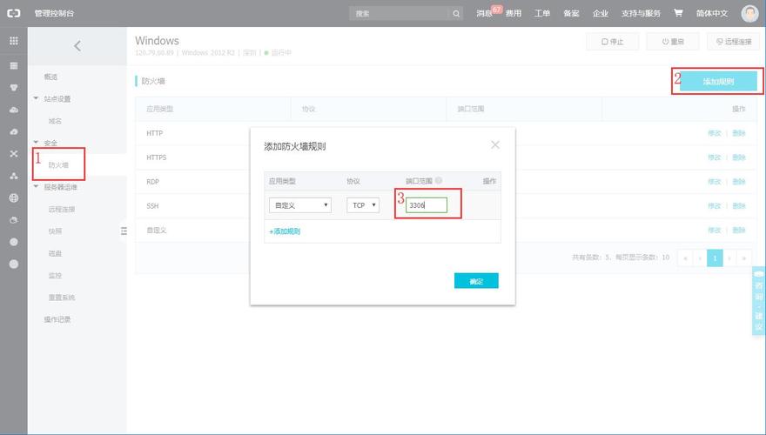This screenshot has width=766, height=435.
Task: Click the back chevron above the sidebar
Action: 77,46
